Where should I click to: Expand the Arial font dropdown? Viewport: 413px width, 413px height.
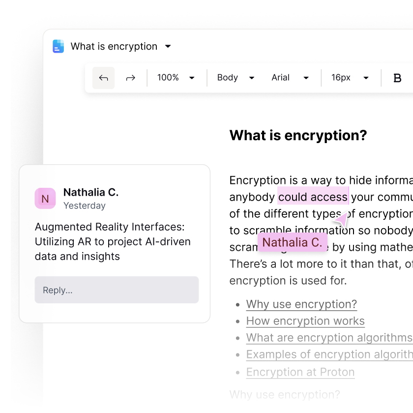coord(290,78)
